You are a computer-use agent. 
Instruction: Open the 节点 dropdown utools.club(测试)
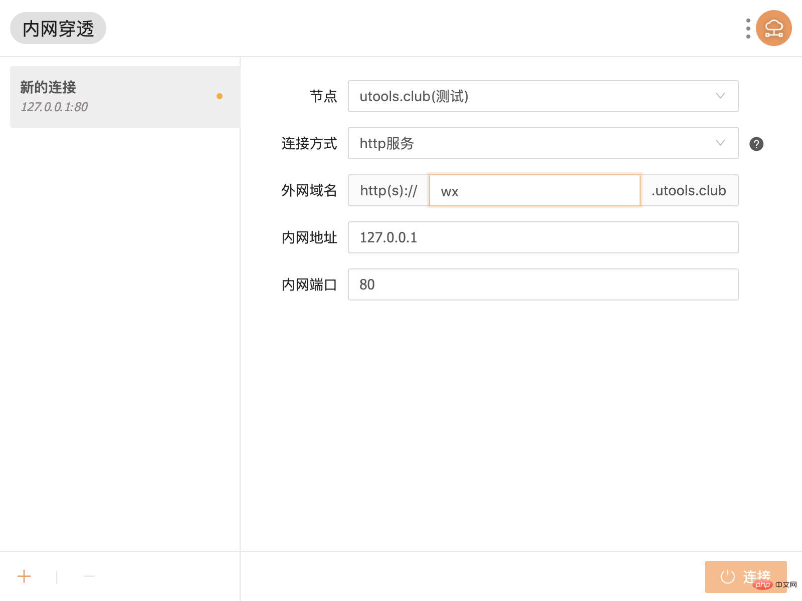pos(543,96)
